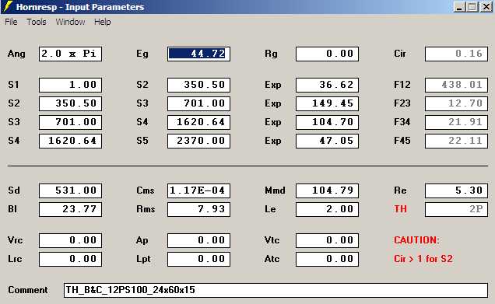Click the Le field with 2.00

pyautogui.click(x=328, y=209)
